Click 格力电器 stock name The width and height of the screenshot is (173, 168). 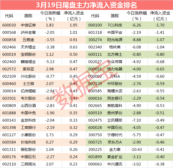[115, 69]
